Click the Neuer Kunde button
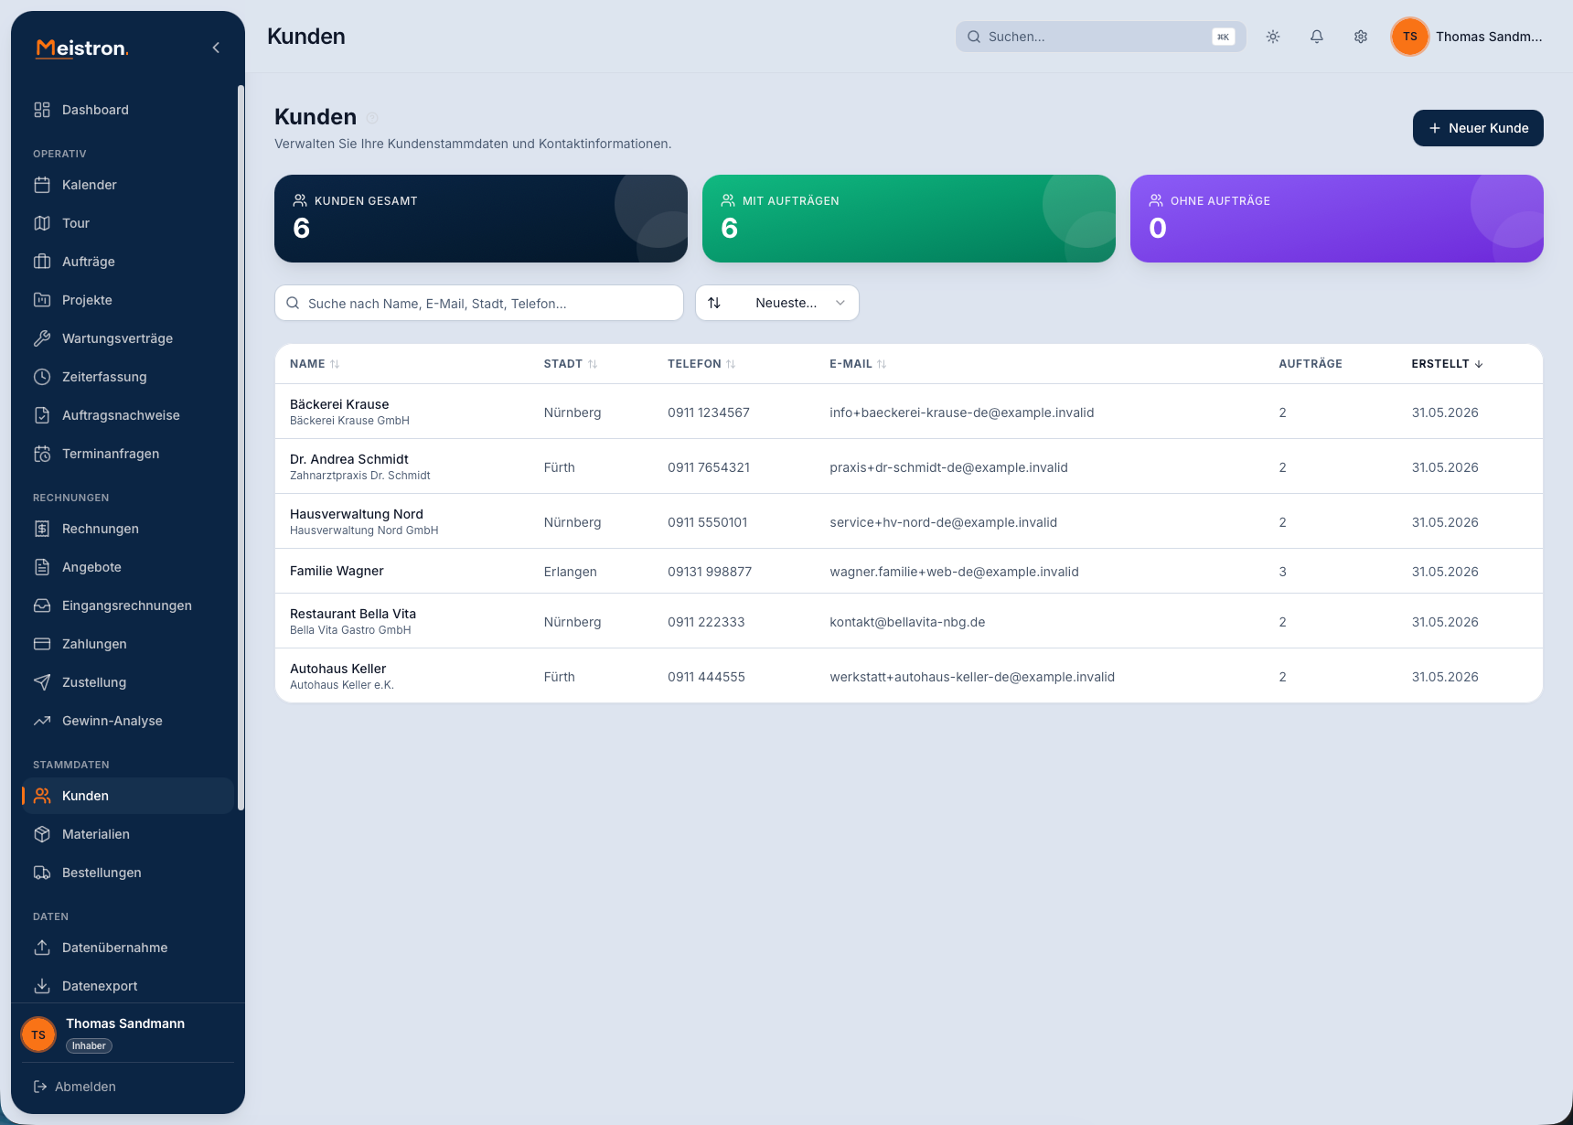 1478,128
